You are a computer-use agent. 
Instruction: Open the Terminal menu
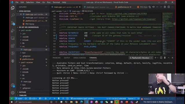pos(56,2)
